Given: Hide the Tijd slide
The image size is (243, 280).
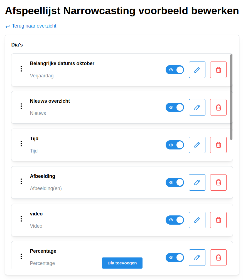Looking at the screenshot, I should [175, 145].
